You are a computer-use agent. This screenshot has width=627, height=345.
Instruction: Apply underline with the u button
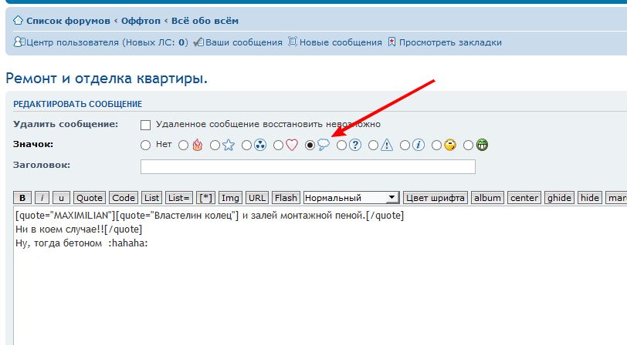[61, 198]
